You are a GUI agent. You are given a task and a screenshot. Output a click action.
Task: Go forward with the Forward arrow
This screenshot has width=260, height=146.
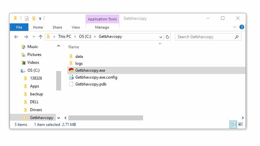26,37
